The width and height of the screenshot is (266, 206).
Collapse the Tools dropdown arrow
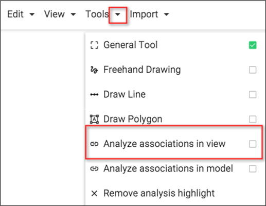(118, 15)
